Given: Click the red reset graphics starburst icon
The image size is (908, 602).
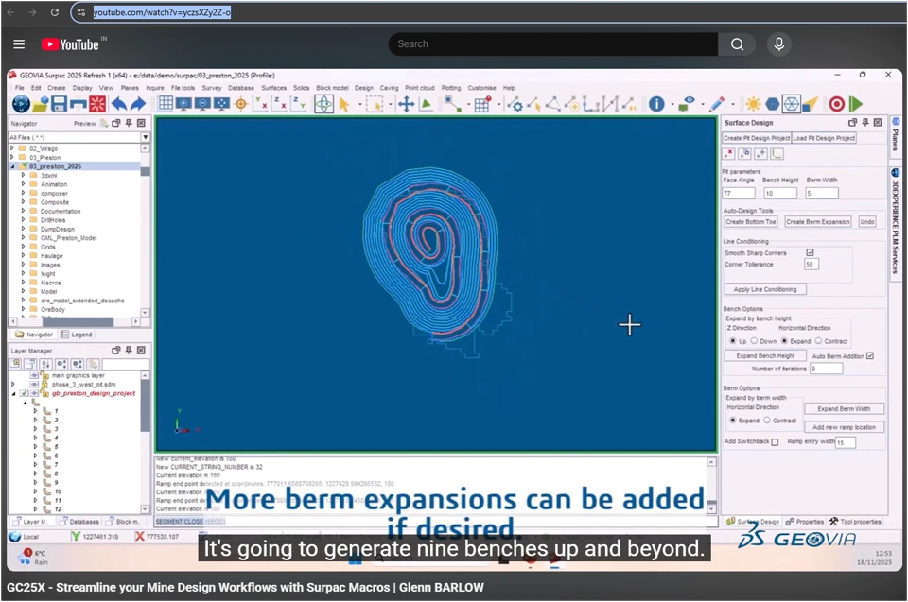Looking at the screenshot, I should [97, 104].
